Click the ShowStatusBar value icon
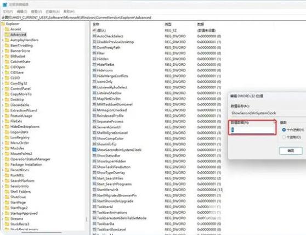306x235 pixels. click(94, 155)
